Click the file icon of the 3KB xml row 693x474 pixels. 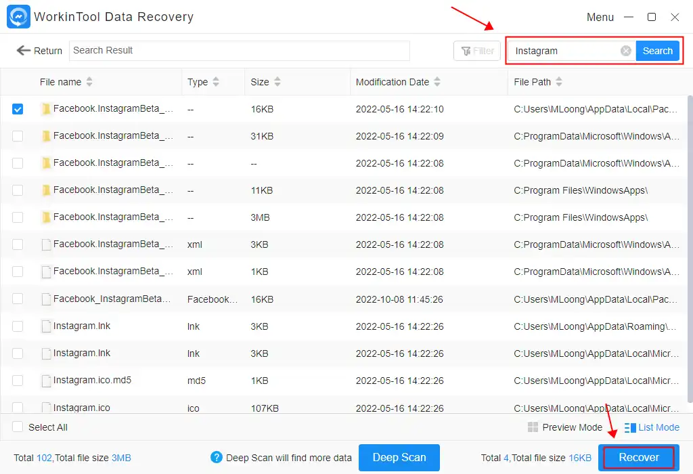tap(46, 244)
